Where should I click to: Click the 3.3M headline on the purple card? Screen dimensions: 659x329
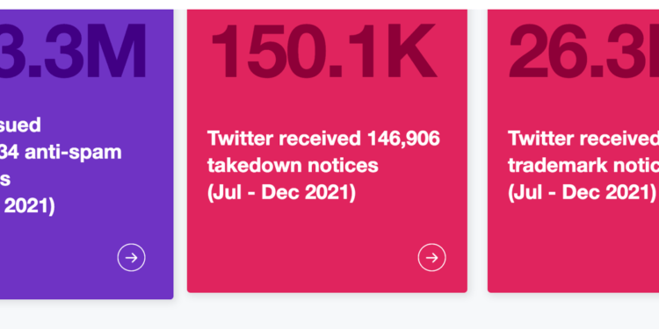pos(73,51)
